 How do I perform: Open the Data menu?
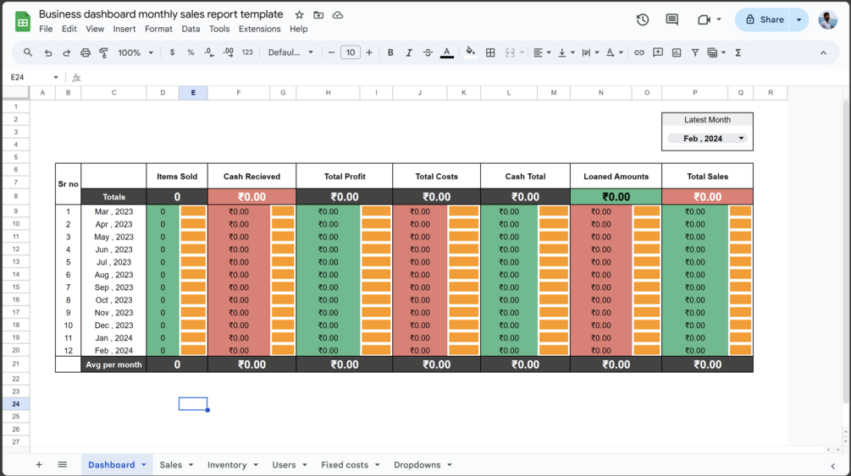click(191, 29)
